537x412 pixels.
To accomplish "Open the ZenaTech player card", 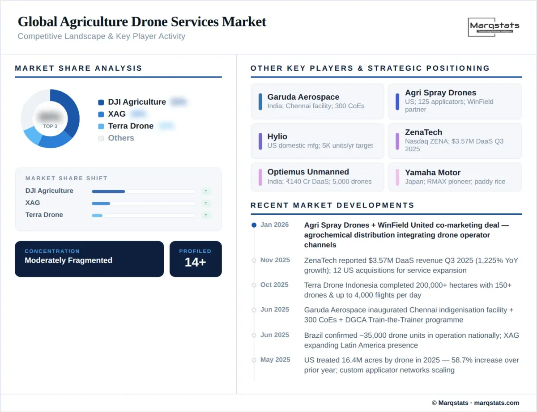I will (455, 141).
